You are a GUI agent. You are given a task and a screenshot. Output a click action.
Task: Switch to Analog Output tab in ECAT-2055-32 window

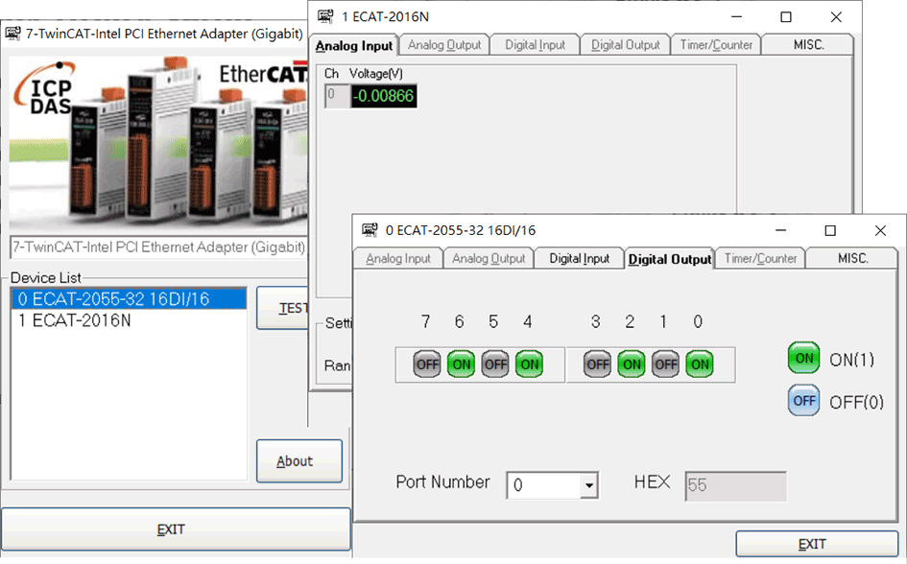pyautogui.click(x=489, y=258)
